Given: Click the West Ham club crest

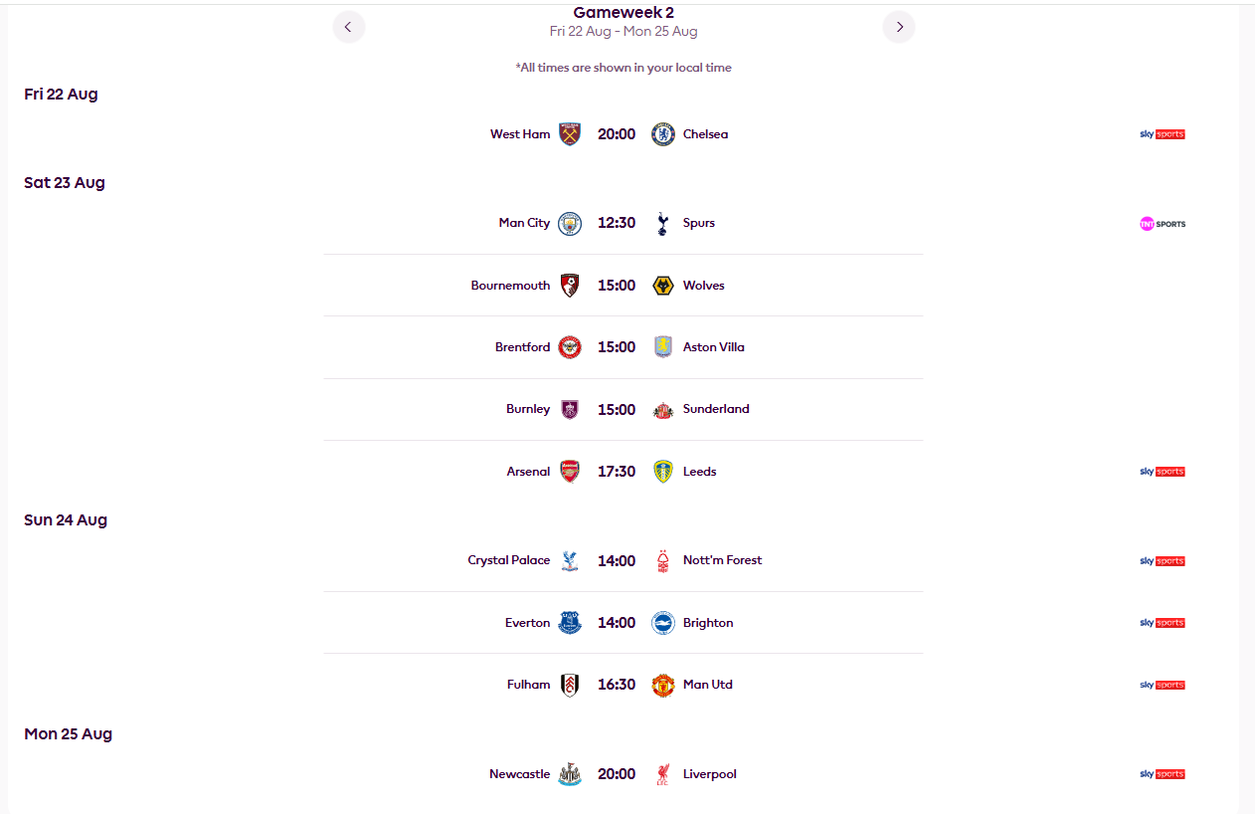Looking at the screenshot, I should pyautogui.click(x=570, y=134).
